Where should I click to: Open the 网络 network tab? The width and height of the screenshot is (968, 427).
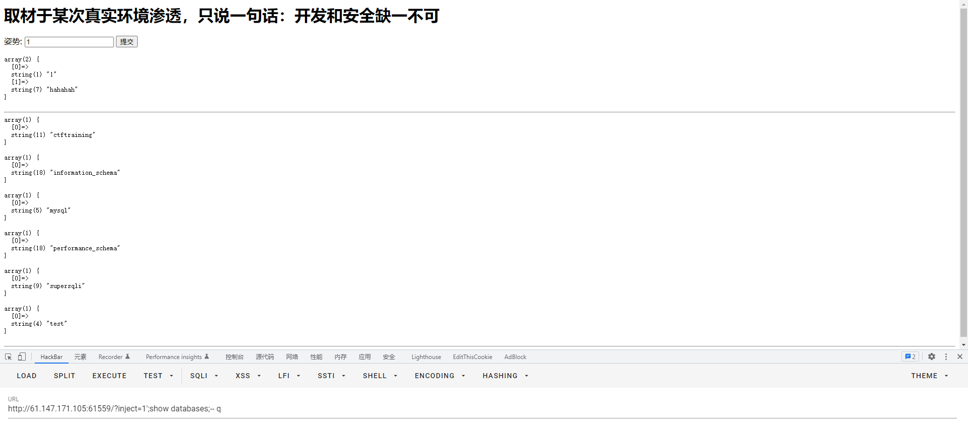[292, 357]
